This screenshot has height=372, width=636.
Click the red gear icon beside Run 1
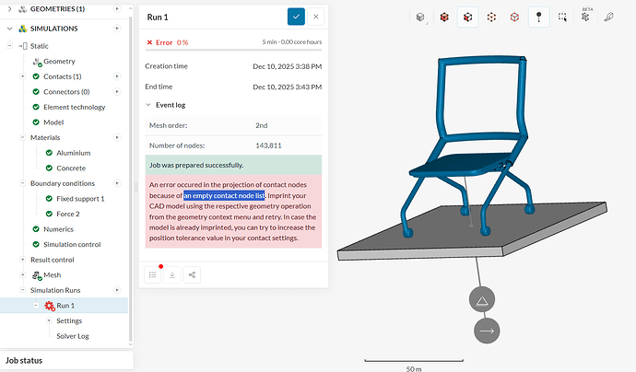click(x=50, y=306)
